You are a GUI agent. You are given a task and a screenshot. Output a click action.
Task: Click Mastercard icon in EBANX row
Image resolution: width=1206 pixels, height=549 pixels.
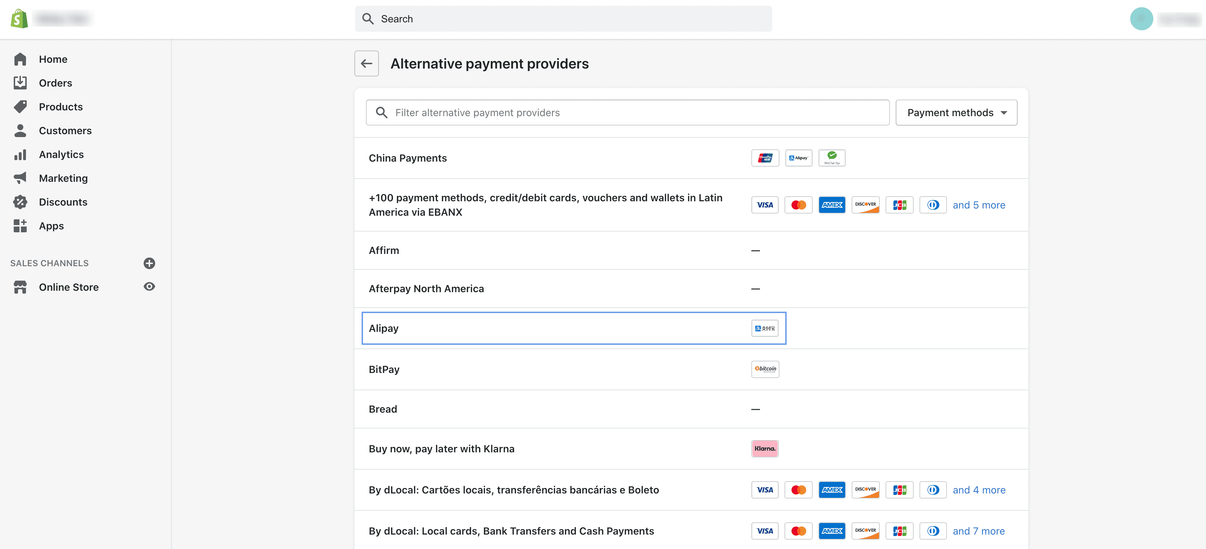pyautogui.click(x=798, y=205)
